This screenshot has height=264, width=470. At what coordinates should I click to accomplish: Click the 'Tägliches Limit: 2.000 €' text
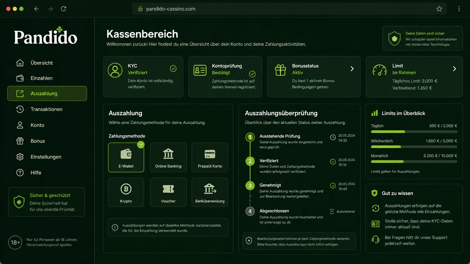tap(415, 81)
